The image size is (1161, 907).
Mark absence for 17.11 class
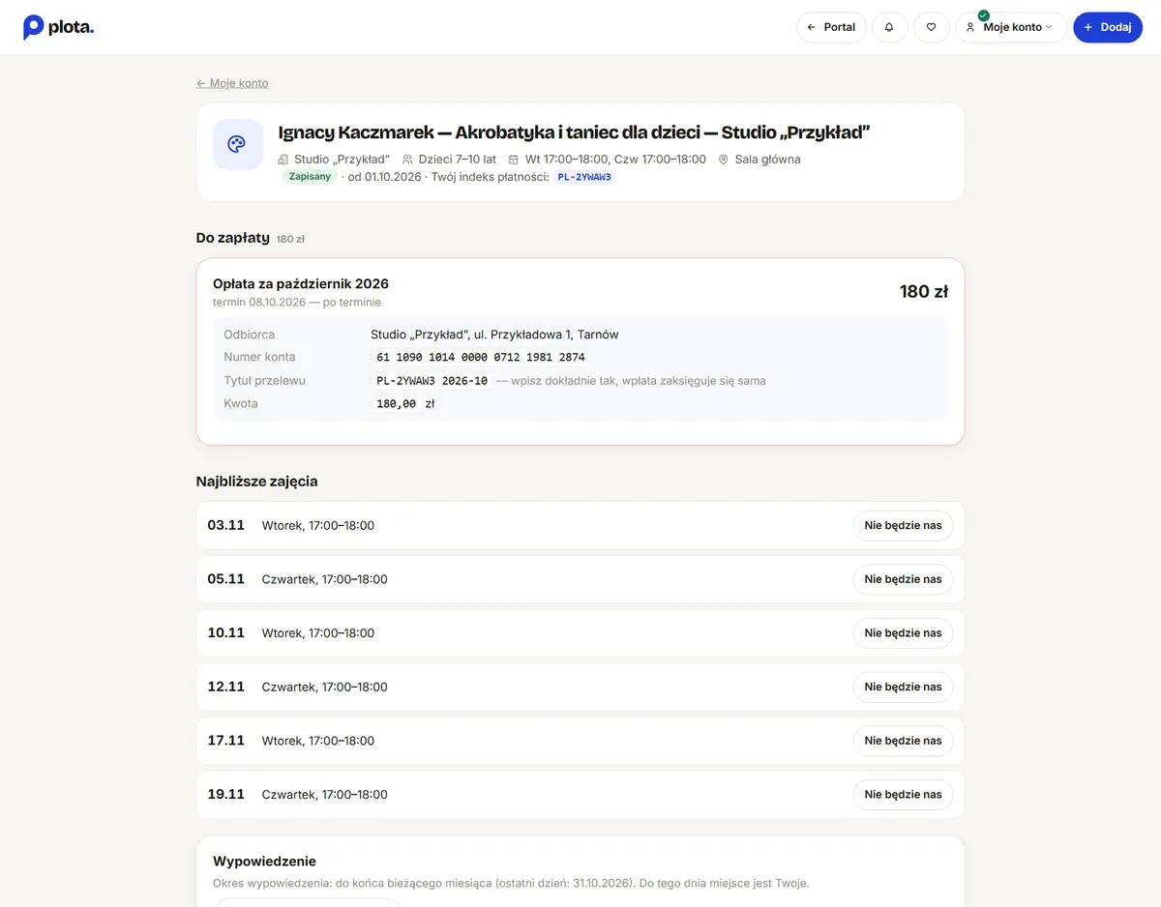pyautogui.click(x=903, y=741)
